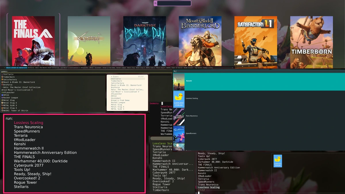Click the Metal Slug X icon
Image resolution: width=345 pixels, height=194 pixels.
click(2, 103)
